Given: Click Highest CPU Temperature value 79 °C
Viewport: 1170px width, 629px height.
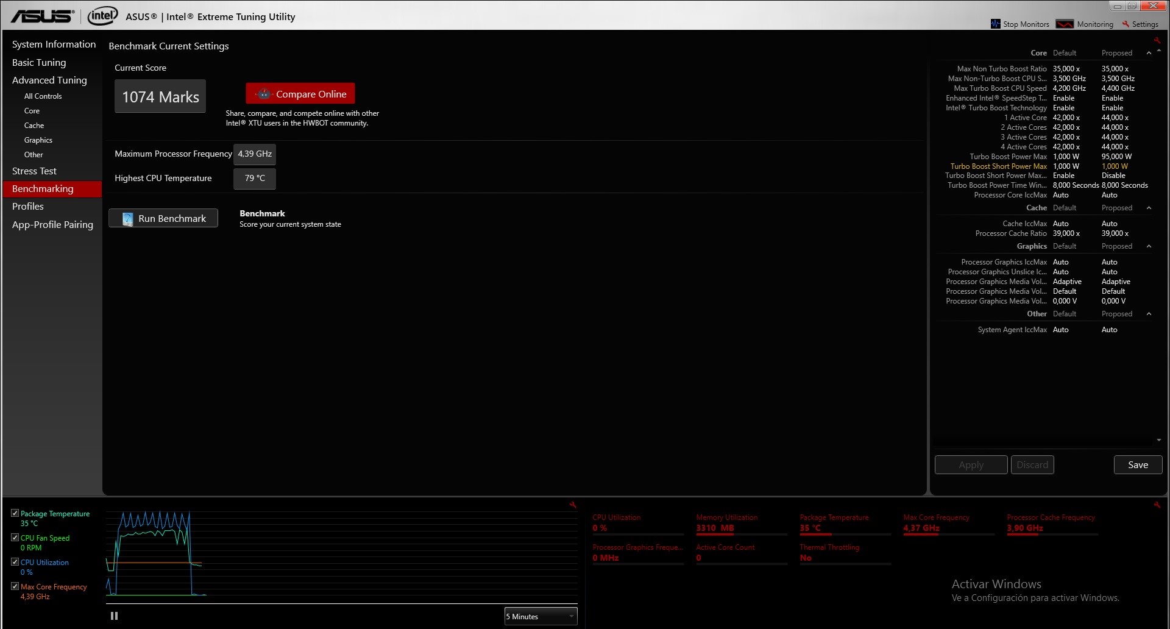Looking at the screenshot, I should pyautogui.click(x=255, y=179).
